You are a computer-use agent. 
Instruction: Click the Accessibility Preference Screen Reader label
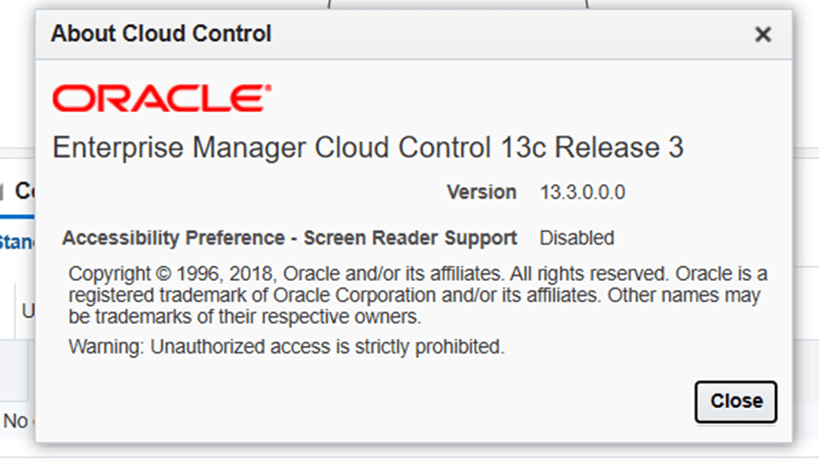point(289,238)
